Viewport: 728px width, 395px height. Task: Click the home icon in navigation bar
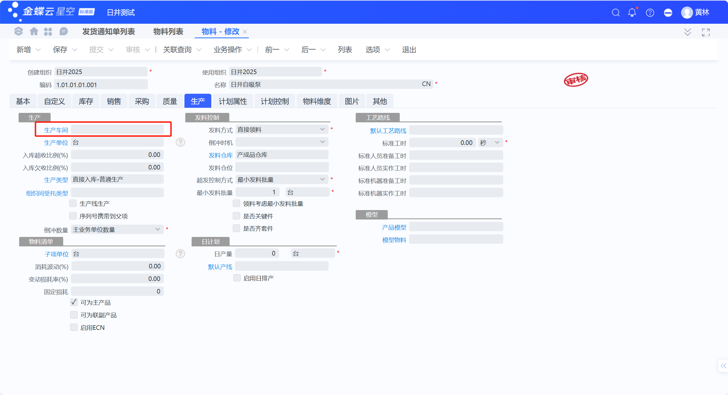click(x=34, y=31)
